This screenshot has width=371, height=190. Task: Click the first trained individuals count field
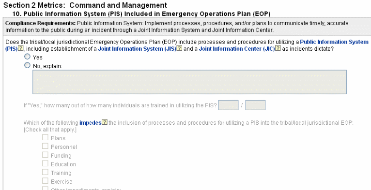[228, 105]
